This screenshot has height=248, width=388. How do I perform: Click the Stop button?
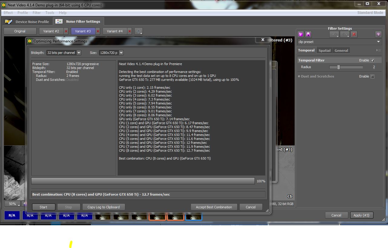click(69, 207)
